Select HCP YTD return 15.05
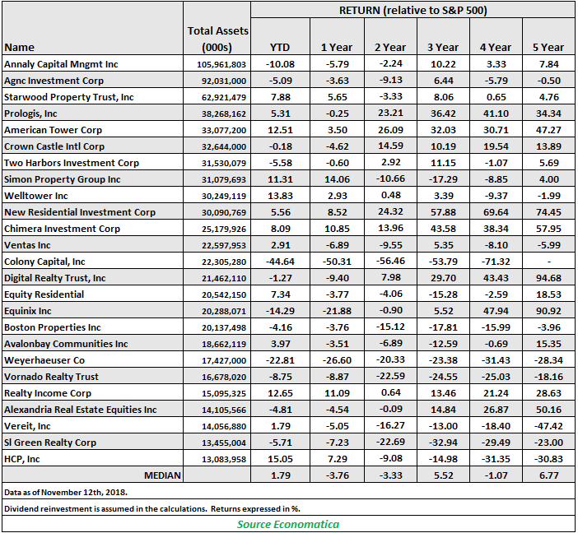This screenshot has height=533, width=578. (280, 459)
